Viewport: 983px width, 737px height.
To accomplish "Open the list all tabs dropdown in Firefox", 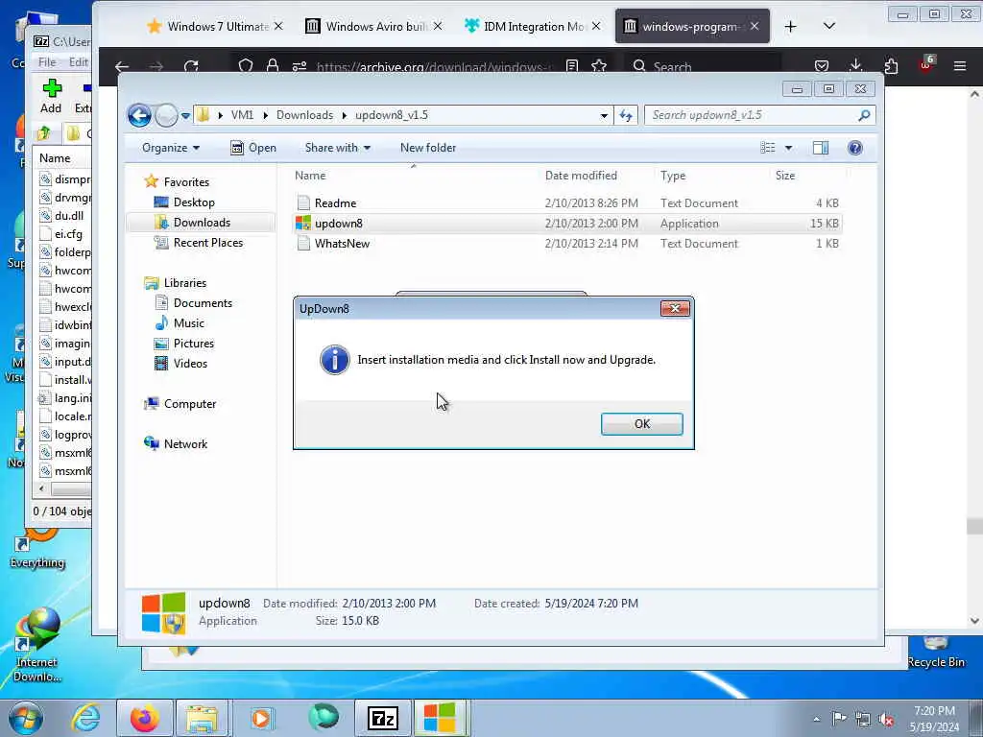I will pos(828,26).
